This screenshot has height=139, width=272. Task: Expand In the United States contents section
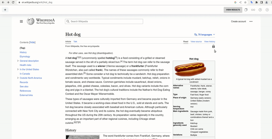tap(18, 69)
